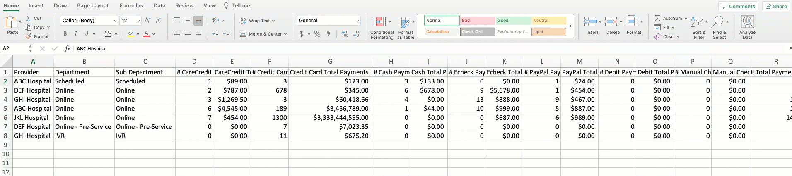Open the Calibri font name dropdown

tap(115, 21)
